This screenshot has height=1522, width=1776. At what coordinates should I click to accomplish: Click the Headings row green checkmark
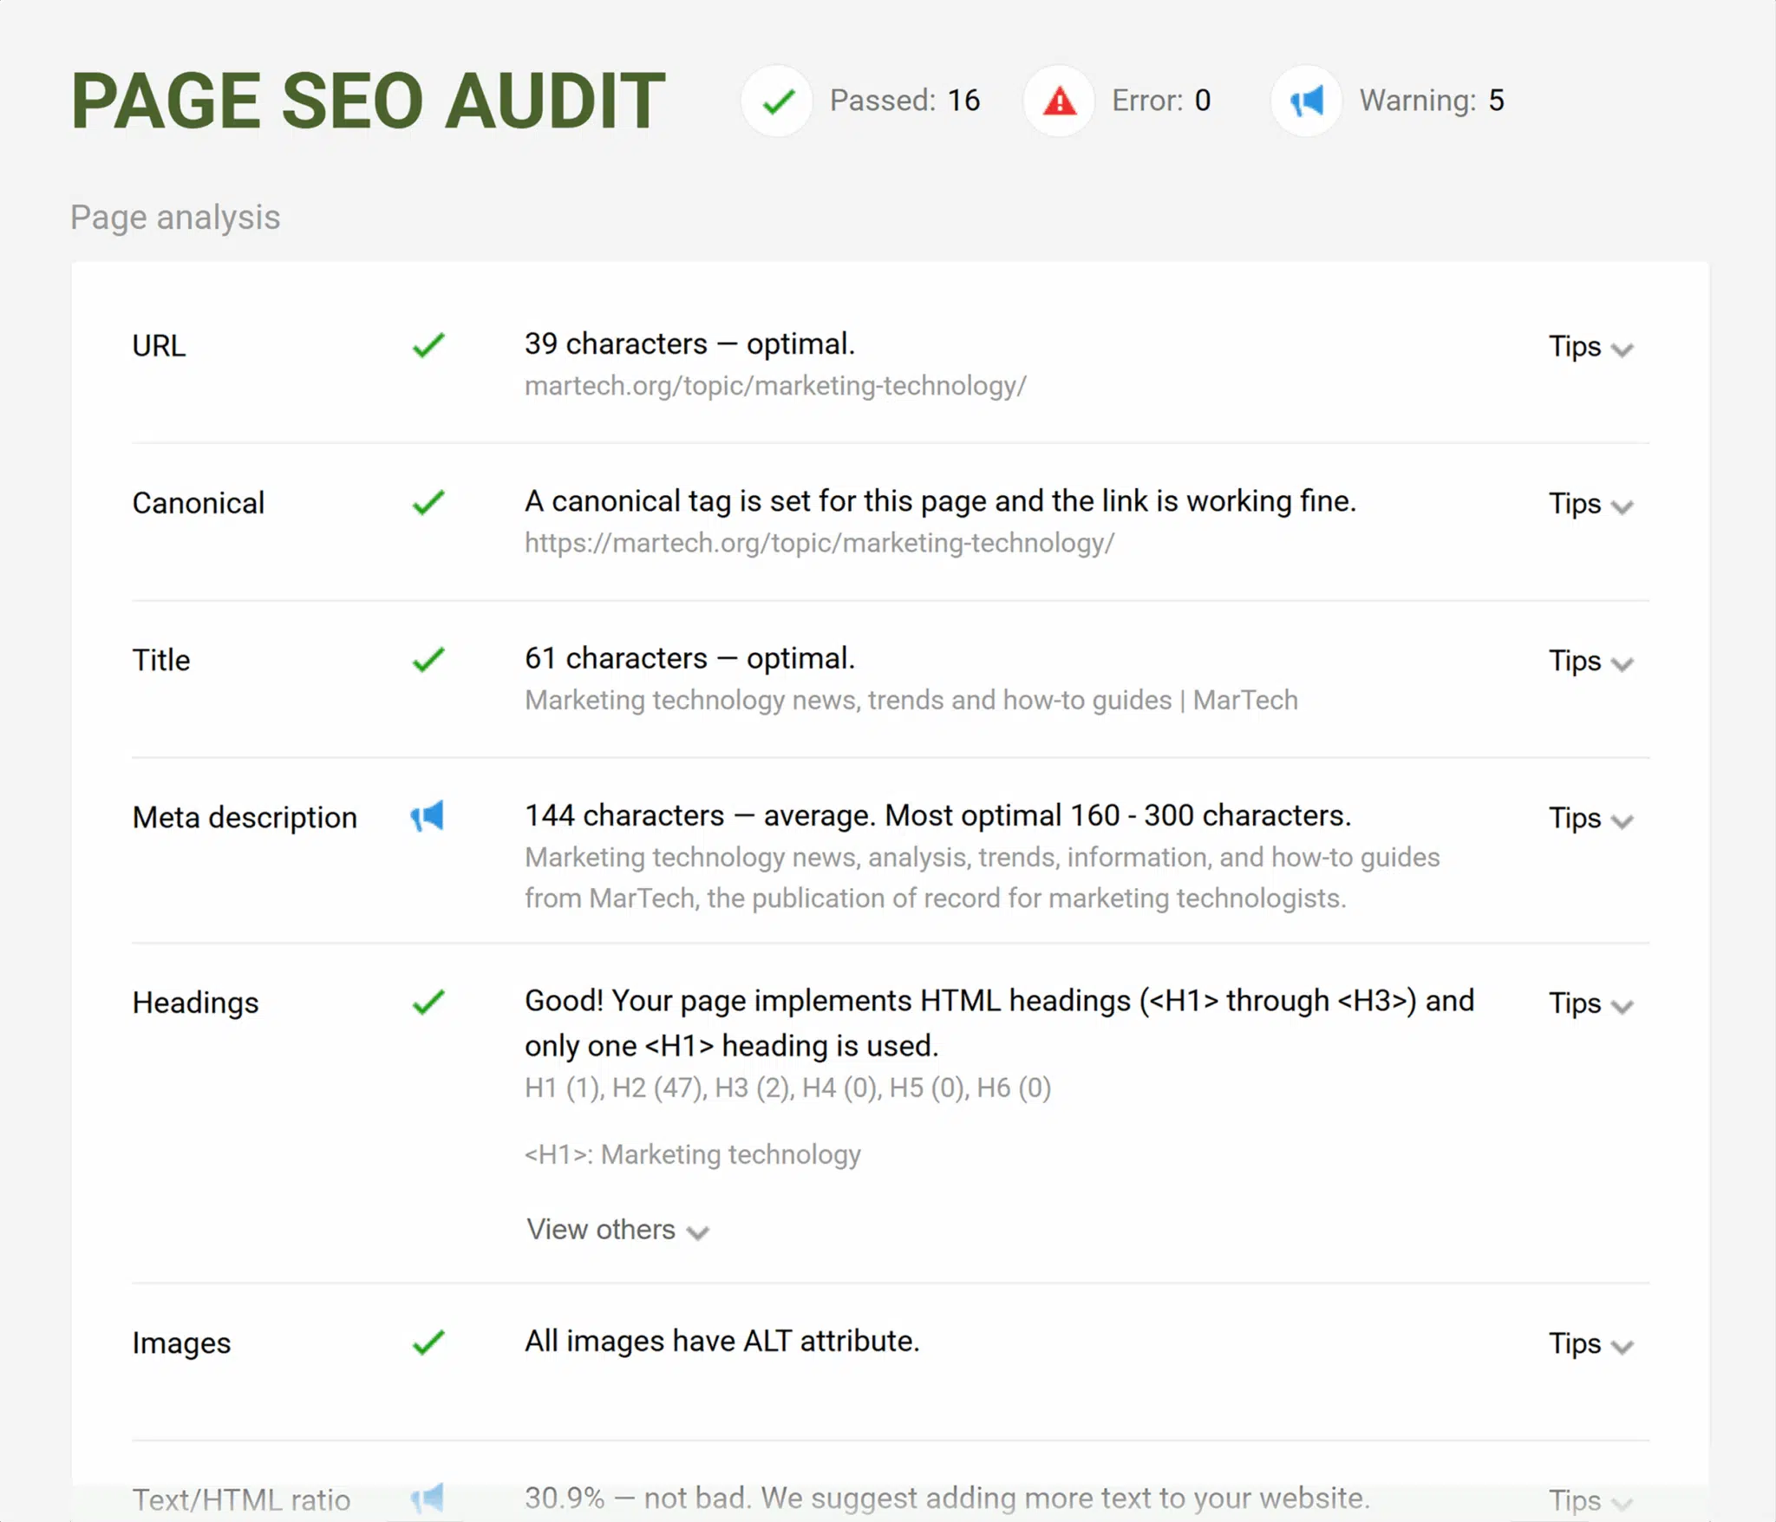(428, 1003)
